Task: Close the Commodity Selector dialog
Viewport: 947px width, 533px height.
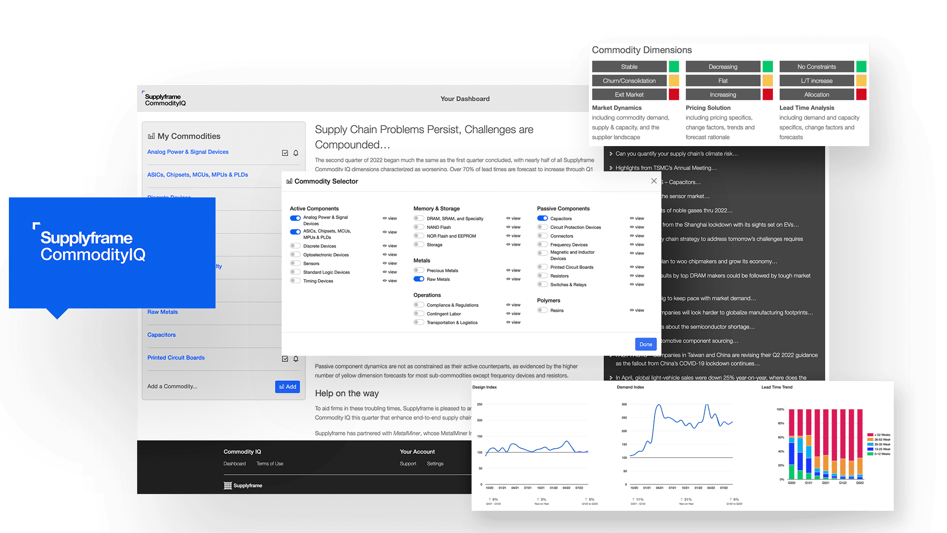Action: [x=654, y=181]
